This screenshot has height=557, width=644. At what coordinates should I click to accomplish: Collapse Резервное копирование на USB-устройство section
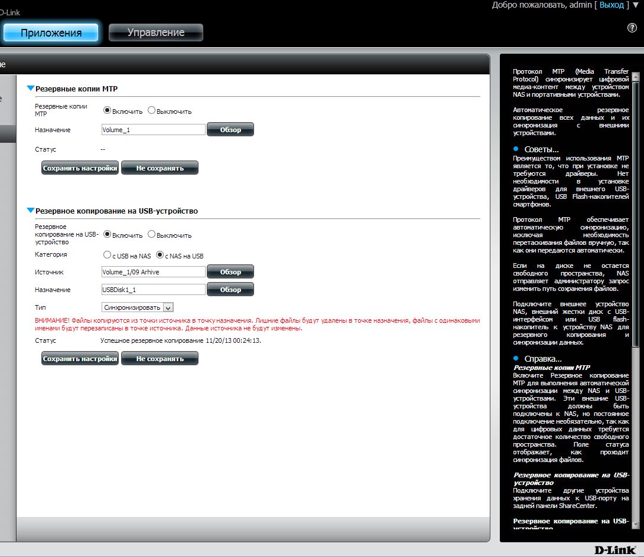coord(31,210)
